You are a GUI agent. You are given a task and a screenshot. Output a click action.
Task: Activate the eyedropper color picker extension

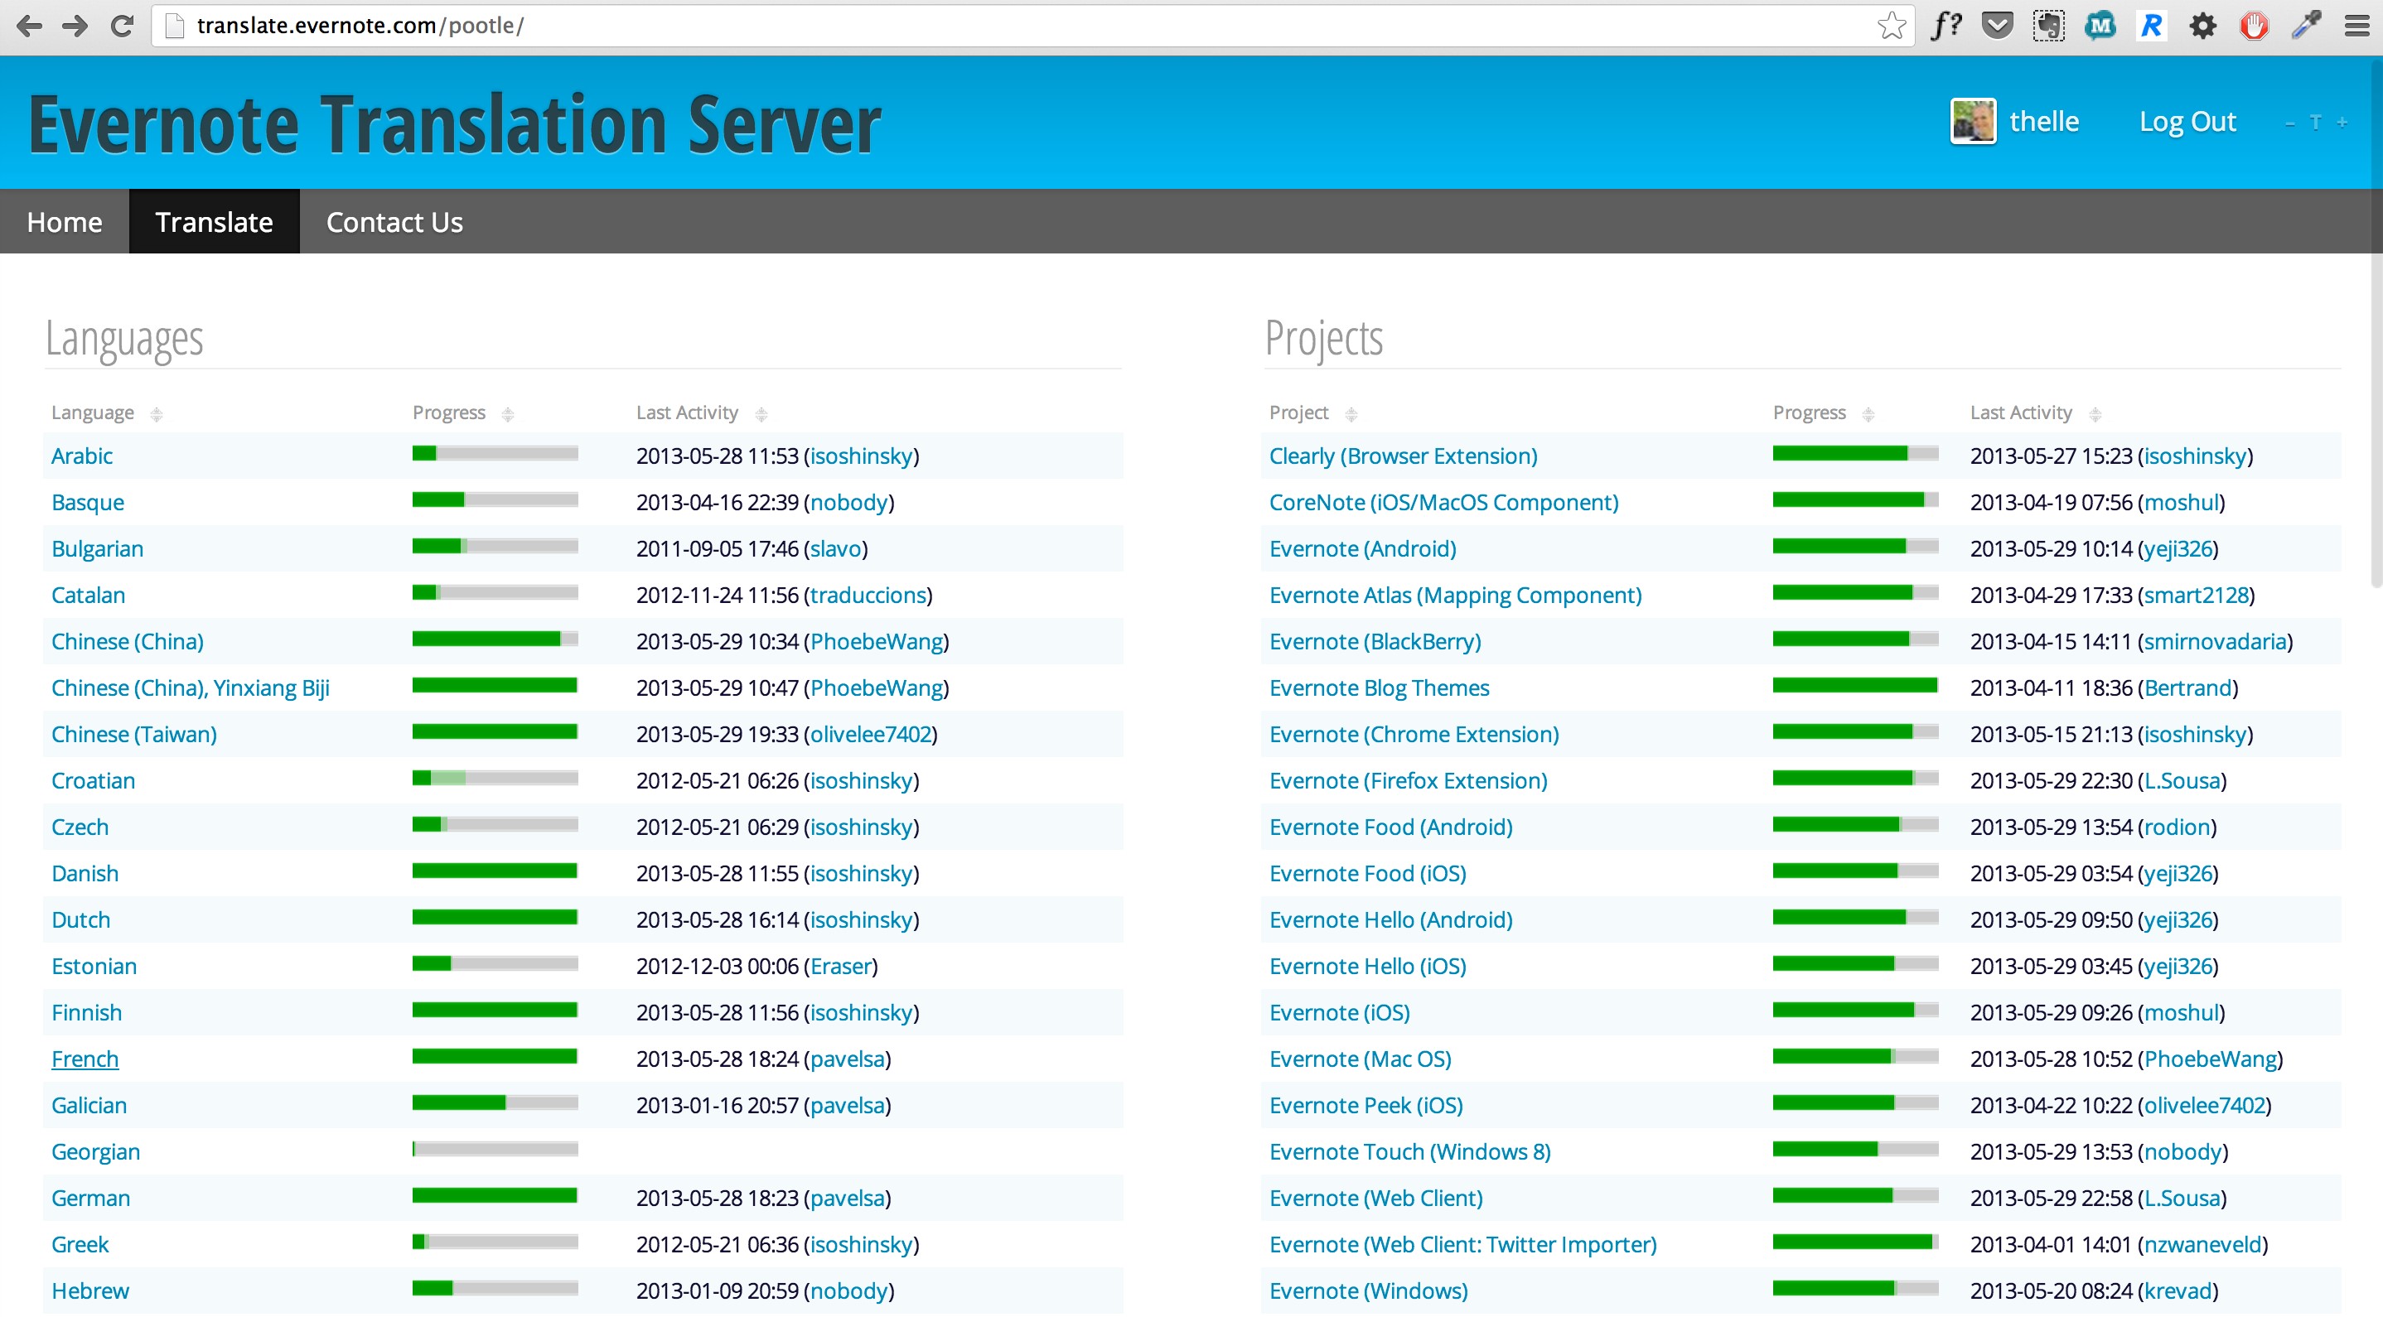coord(2305,25)
